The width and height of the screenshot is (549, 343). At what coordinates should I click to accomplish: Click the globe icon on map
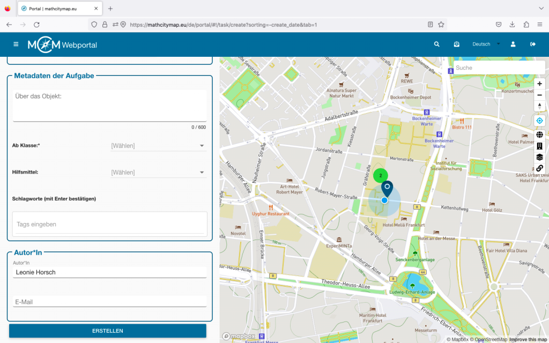(539, 135)
